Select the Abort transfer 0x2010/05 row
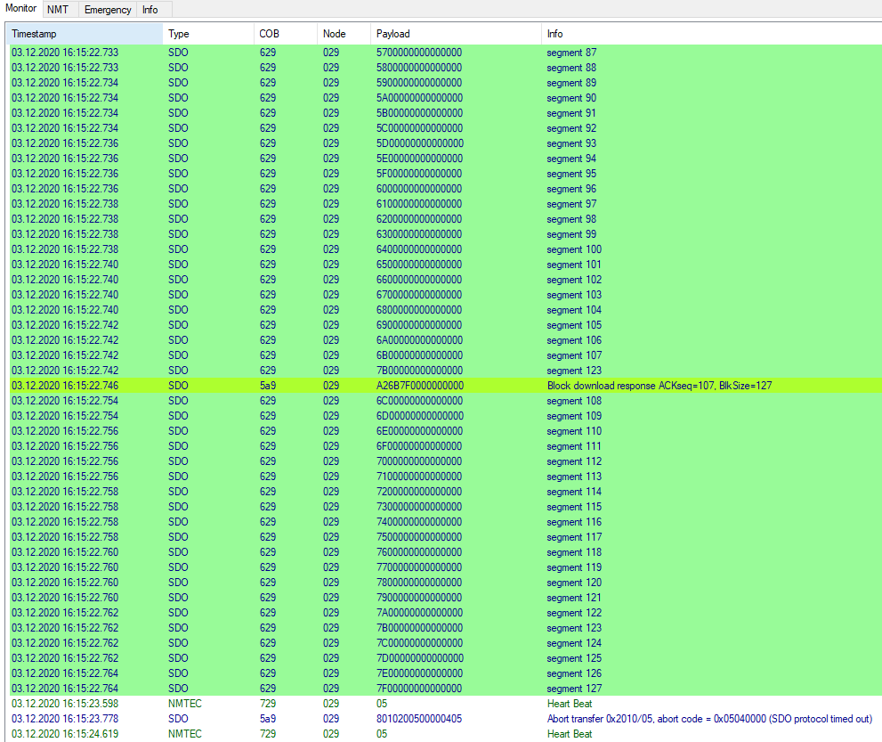Image resolution: width=882 pixels, height=742 pixels. coord(356,718)
